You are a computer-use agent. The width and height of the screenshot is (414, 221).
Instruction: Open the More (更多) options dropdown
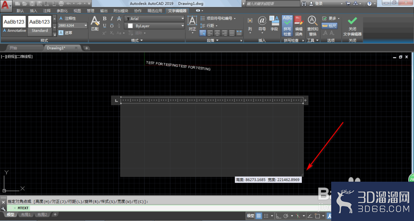(331, 18)
